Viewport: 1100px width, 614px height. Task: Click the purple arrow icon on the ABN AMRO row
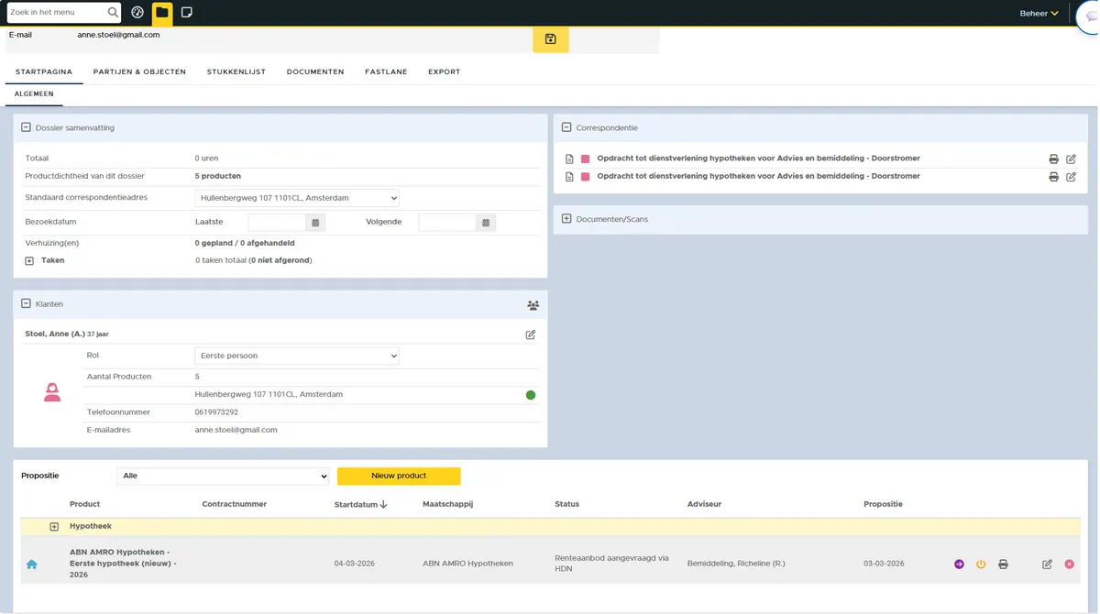click(959, 564)
